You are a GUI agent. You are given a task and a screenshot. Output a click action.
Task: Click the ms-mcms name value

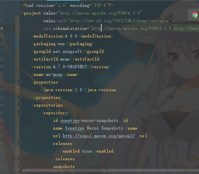click(54, 75)
